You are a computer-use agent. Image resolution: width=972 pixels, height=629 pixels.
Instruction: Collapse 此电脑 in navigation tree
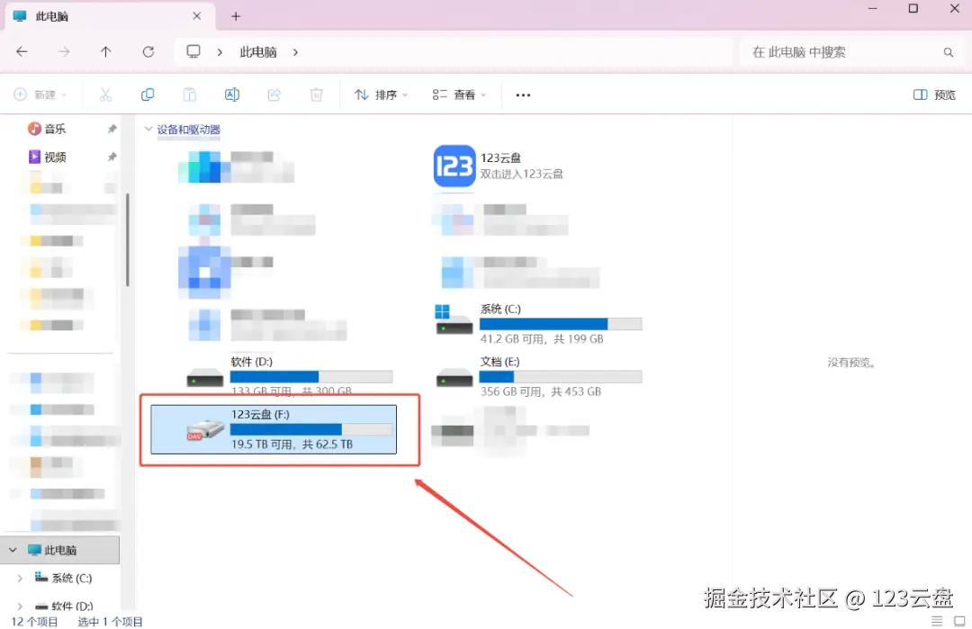pos(13,550)
